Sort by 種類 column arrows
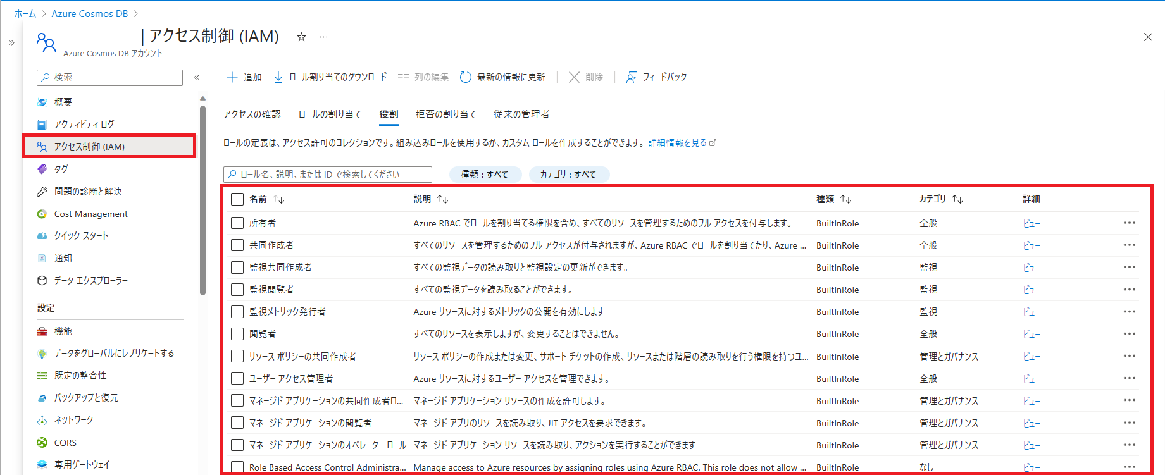Screen dimensions: 1165x475 [846, 199]
